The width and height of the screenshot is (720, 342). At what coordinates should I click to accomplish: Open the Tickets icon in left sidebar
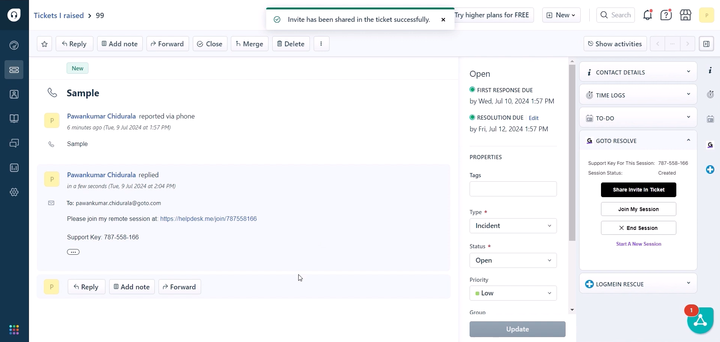coord(14,70)
